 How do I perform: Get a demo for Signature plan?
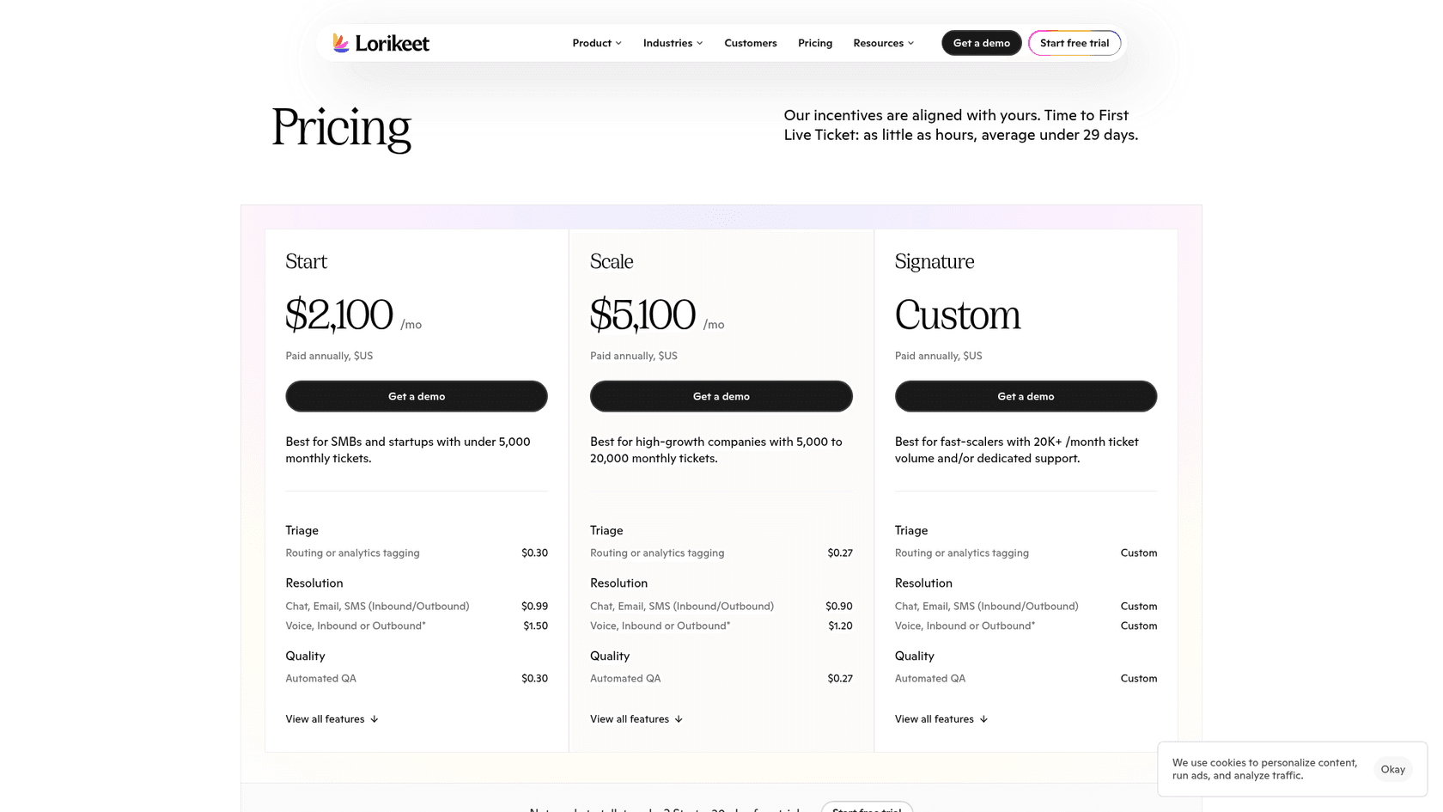[1026, 396]
